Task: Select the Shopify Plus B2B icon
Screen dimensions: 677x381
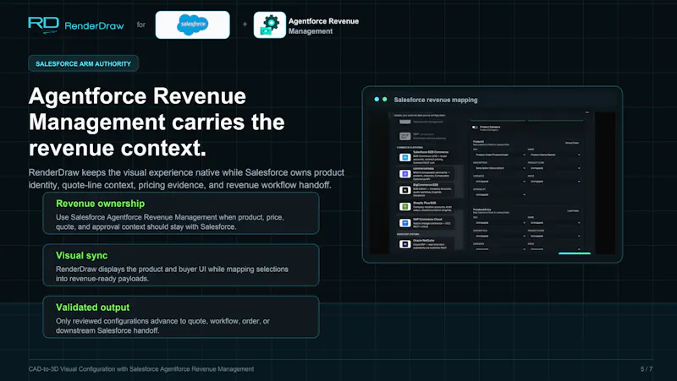Action: click(405, 207)
